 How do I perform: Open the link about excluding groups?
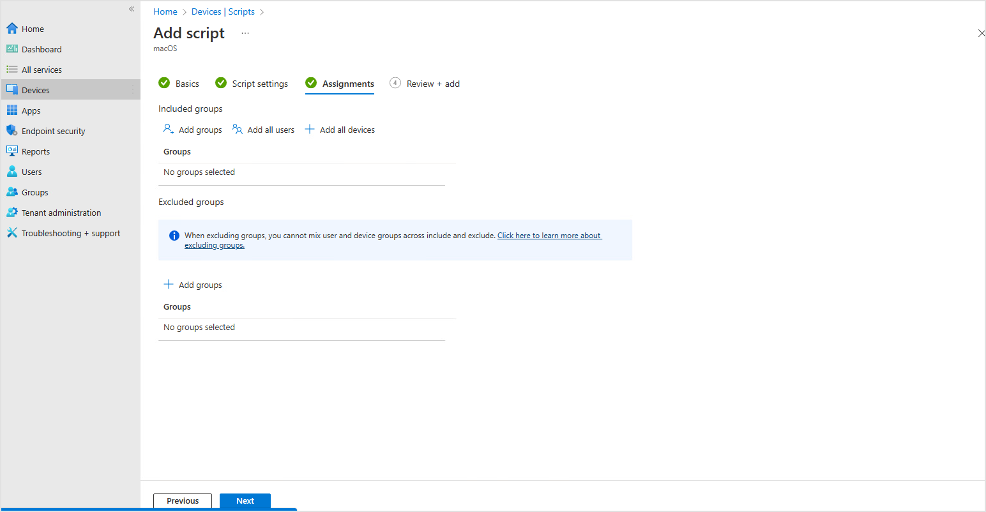[x=549, y=235]
